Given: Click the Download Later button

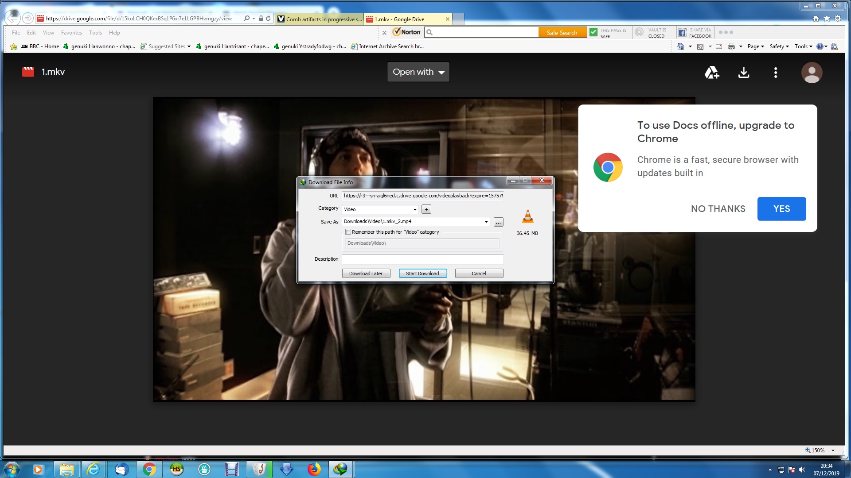Looking at the screenshot, I should pos(366,274).
